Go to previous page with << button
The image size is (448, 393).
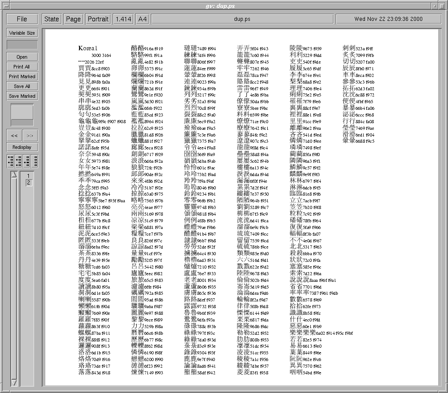pyautogui.click(x=14, y=136)
